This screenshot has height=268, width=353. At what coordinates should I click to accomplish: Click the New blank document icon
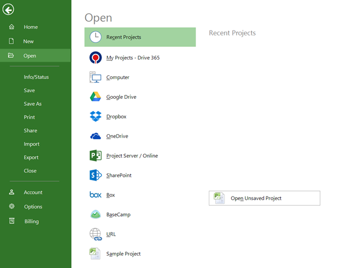tap(11, 41)
